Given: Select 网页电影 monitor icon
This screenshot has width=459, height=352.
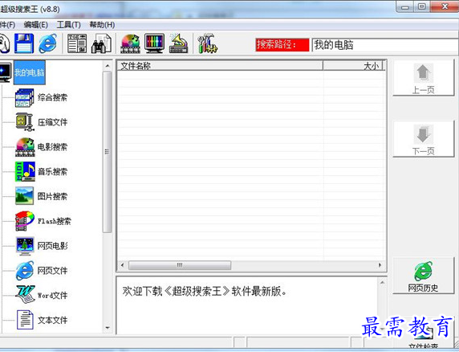Looking at the screenshot, I should [25, 246].
